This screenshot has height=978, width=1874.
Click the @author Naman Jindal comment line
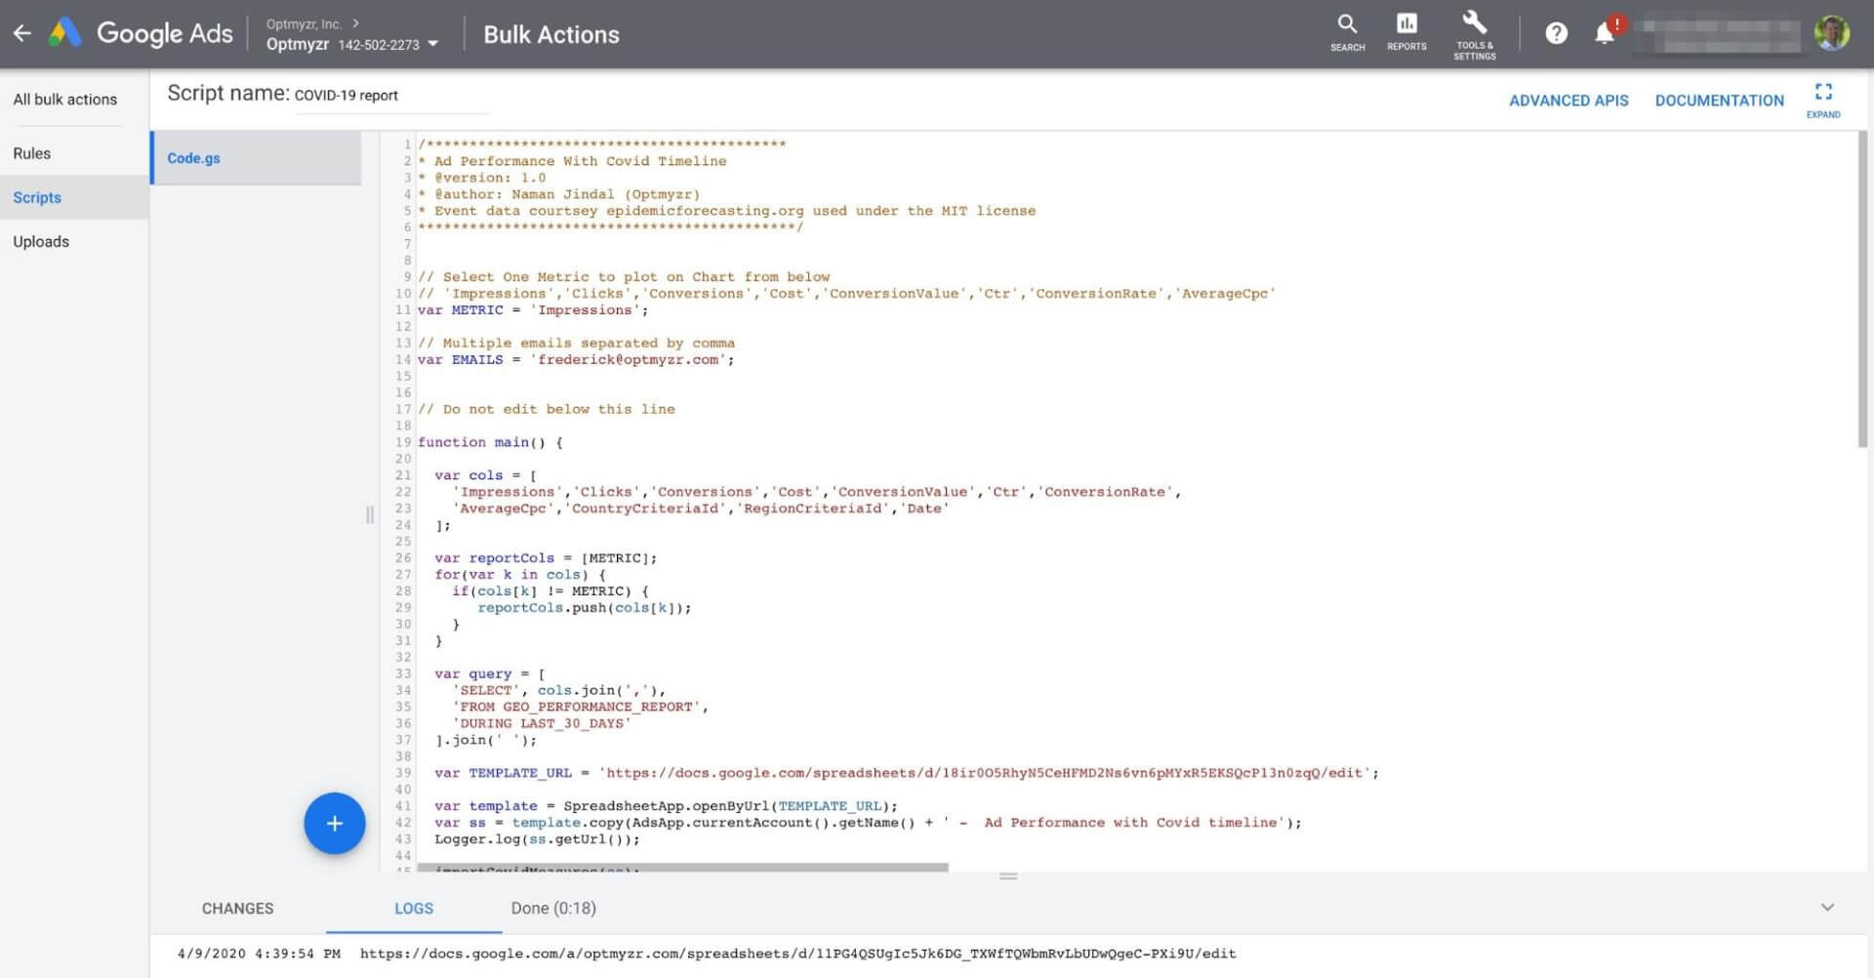[x=559, y=194]
